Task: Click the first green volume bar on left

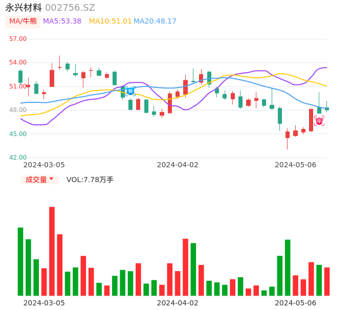Action: click(20, 261)
